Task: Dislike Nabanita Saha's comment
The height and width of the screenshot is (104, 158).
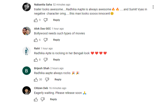Action: 46,20
